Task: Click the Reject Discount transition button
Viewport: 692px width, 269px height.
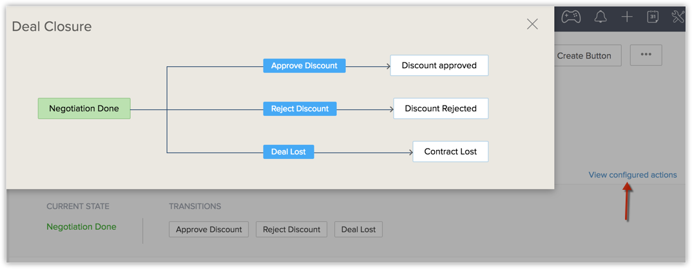Action: coord(291,229)
